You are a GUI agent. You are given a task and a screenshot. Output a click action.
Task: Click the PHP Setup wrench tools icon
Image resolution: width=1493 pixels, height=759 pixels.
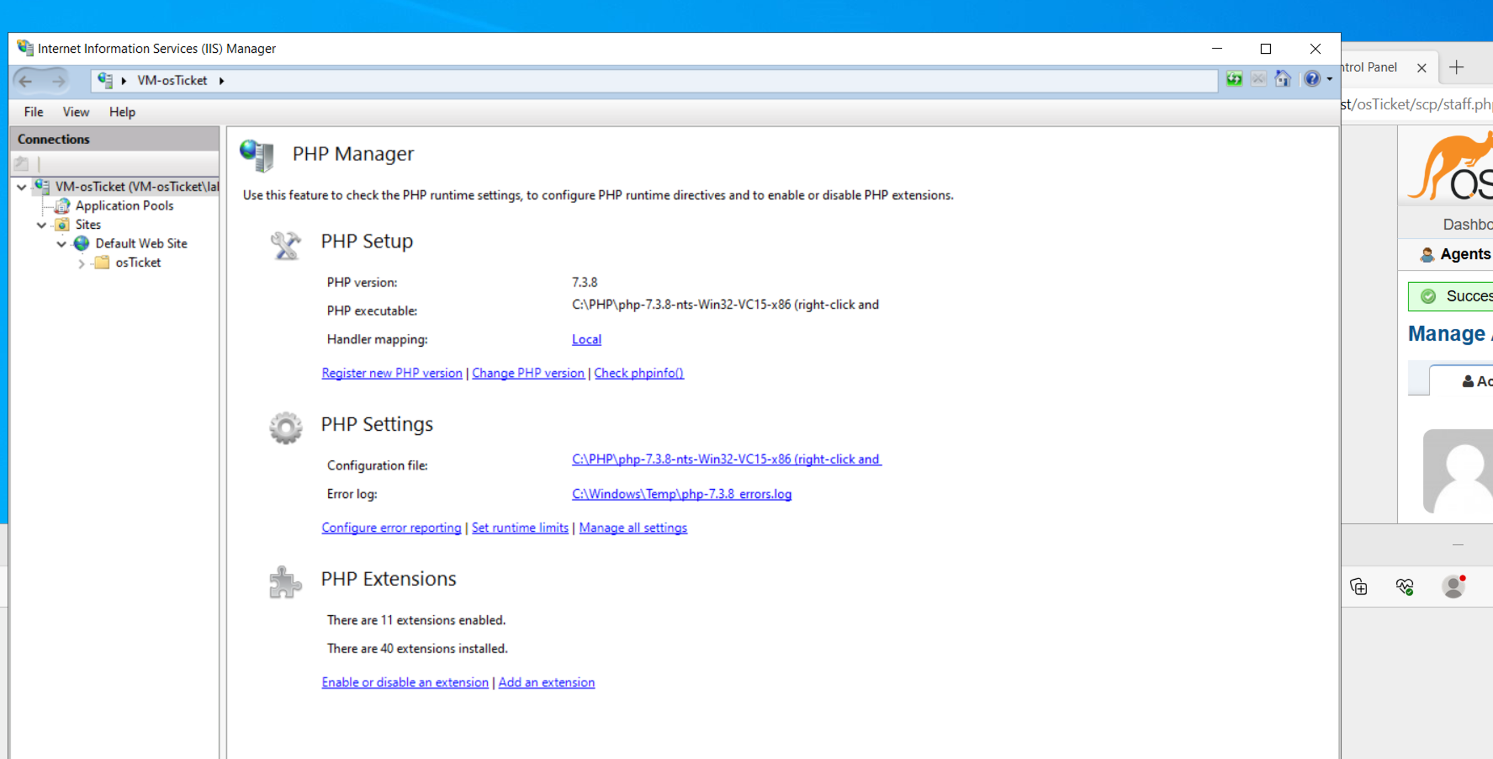pyautogui.click(x=285, y=245)
